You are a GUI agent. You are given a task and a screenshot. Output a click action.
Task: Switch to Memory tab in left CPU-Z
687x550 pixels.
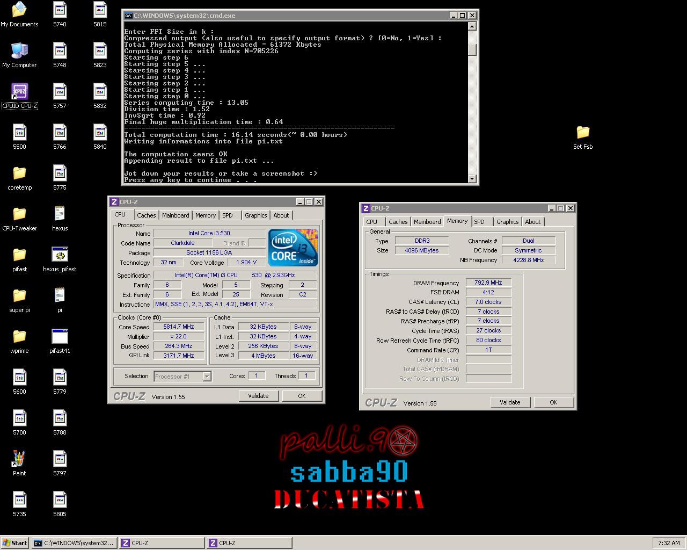[x=206, y=215]
